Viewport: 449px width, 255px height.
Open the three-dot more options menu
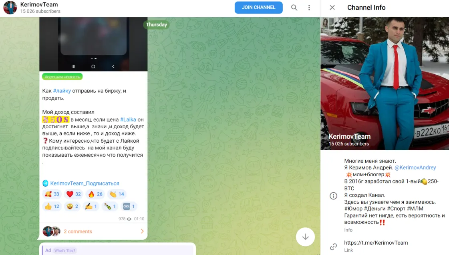pyautogui.click(x=309, y=8)
